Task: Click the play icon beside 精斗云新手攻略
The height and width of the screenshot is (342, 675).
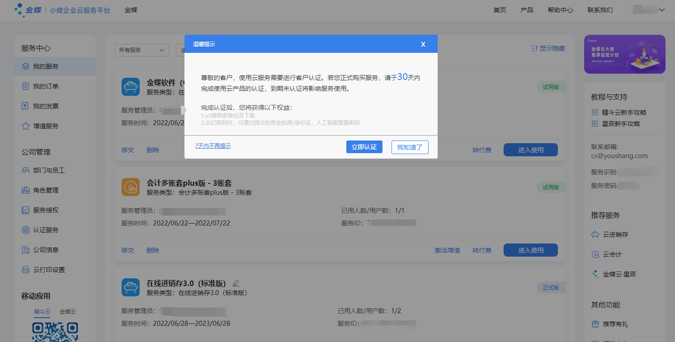Action: 595,112
